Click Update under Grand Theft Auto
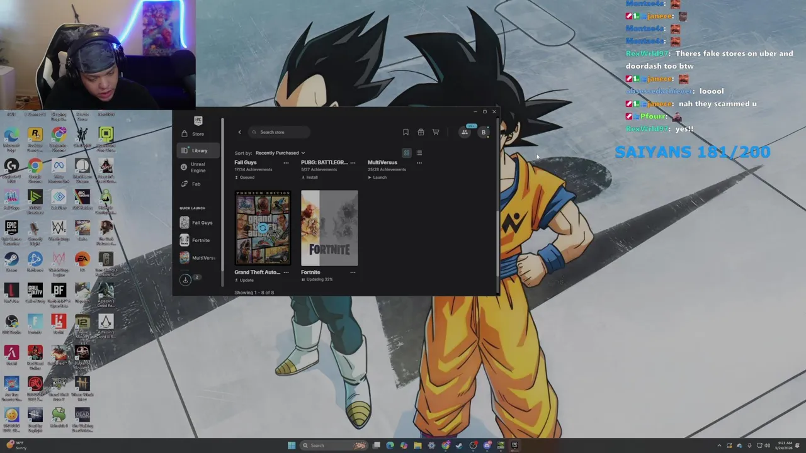The width and height of the screenshot is (806, 453). 244,280
